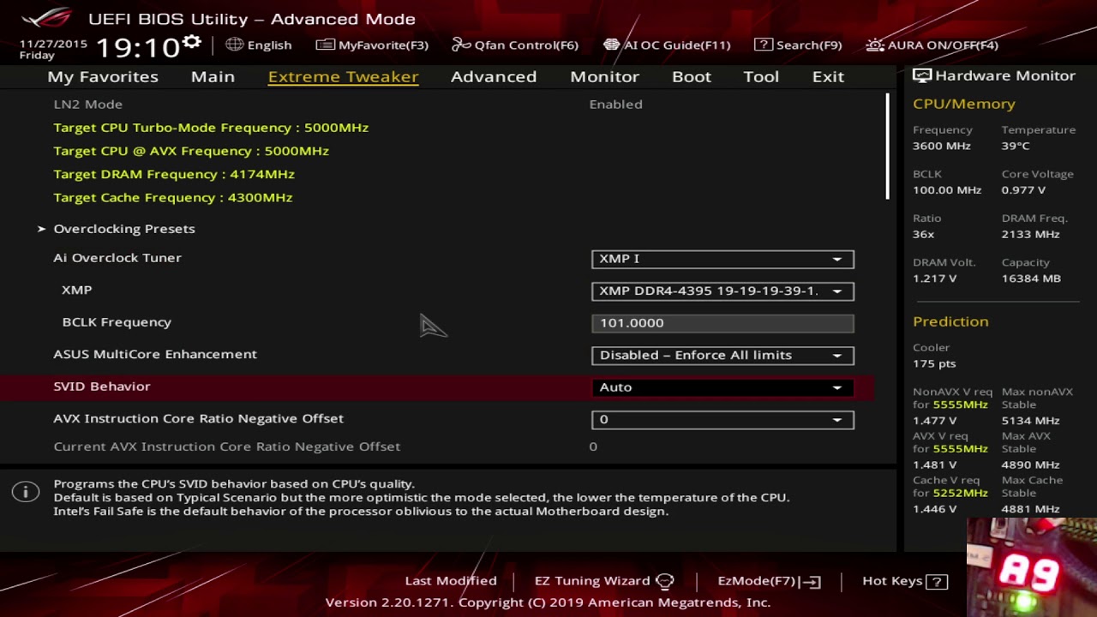Click the EZ Tuning Wizard bulb icon
The image size is (1097, 617).
pos(665,581)
